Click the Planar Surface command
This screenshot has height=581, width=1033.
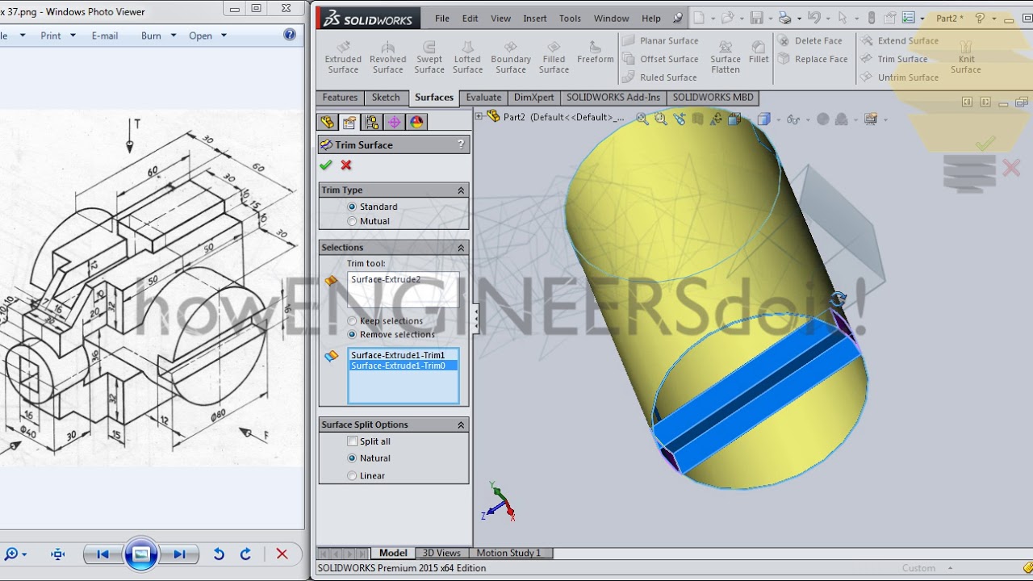click(660, 40)
